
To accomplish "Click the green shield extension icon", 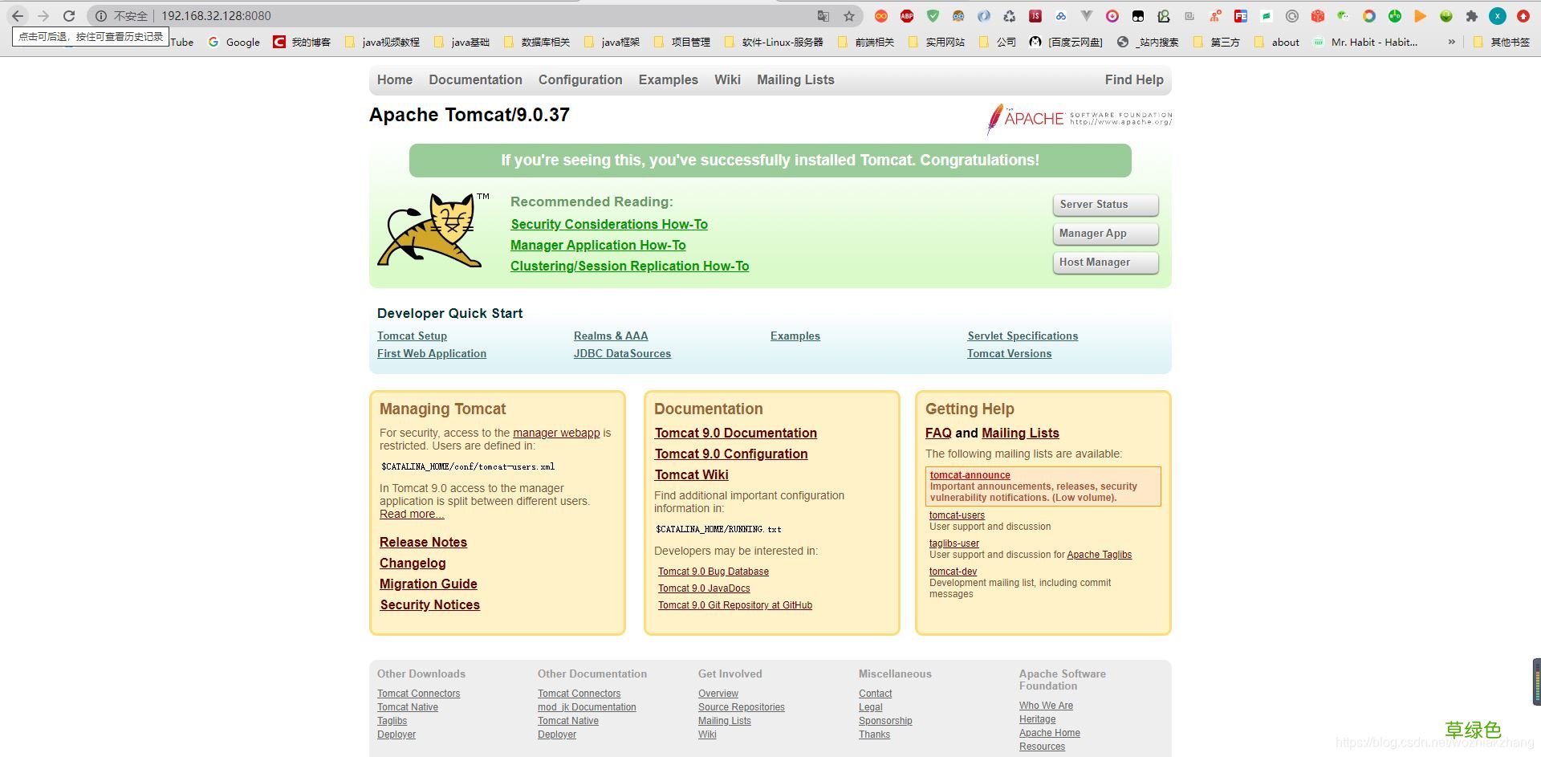I will tap(933, 16).
